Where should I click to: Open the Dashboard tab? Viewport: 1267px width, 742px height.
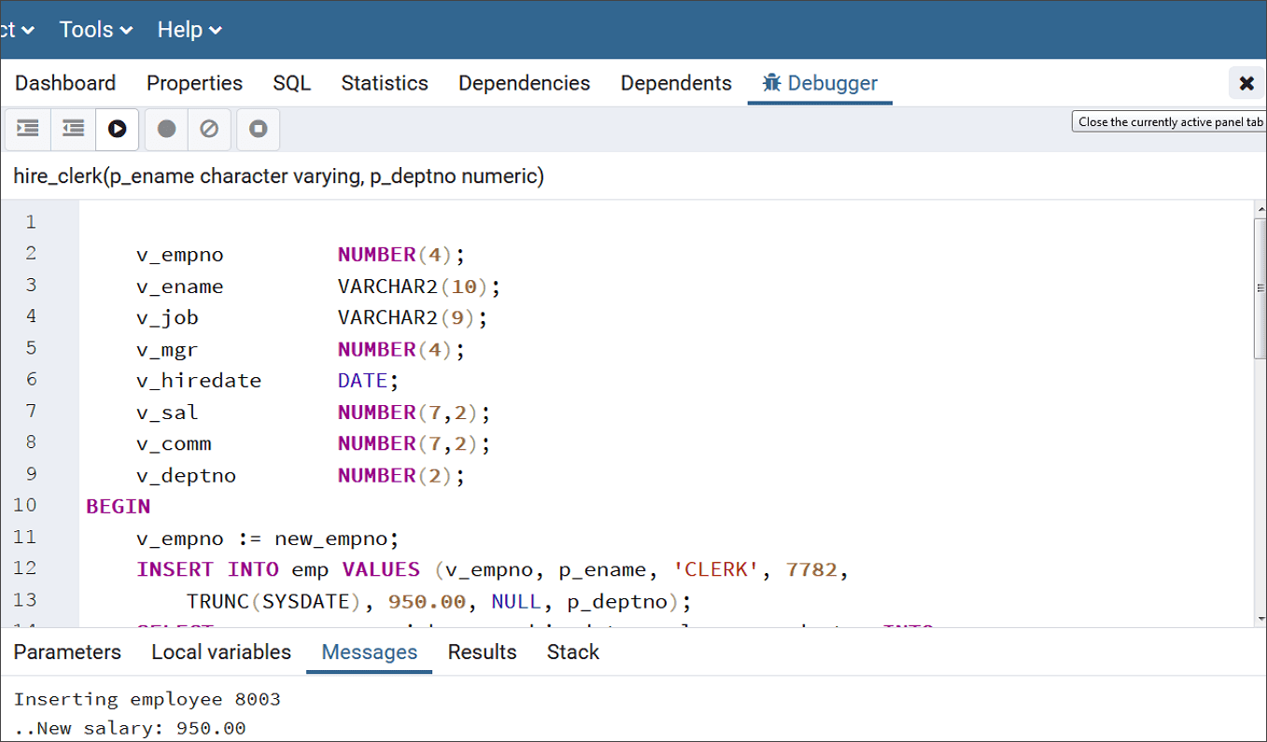click(x=64, y=82)
